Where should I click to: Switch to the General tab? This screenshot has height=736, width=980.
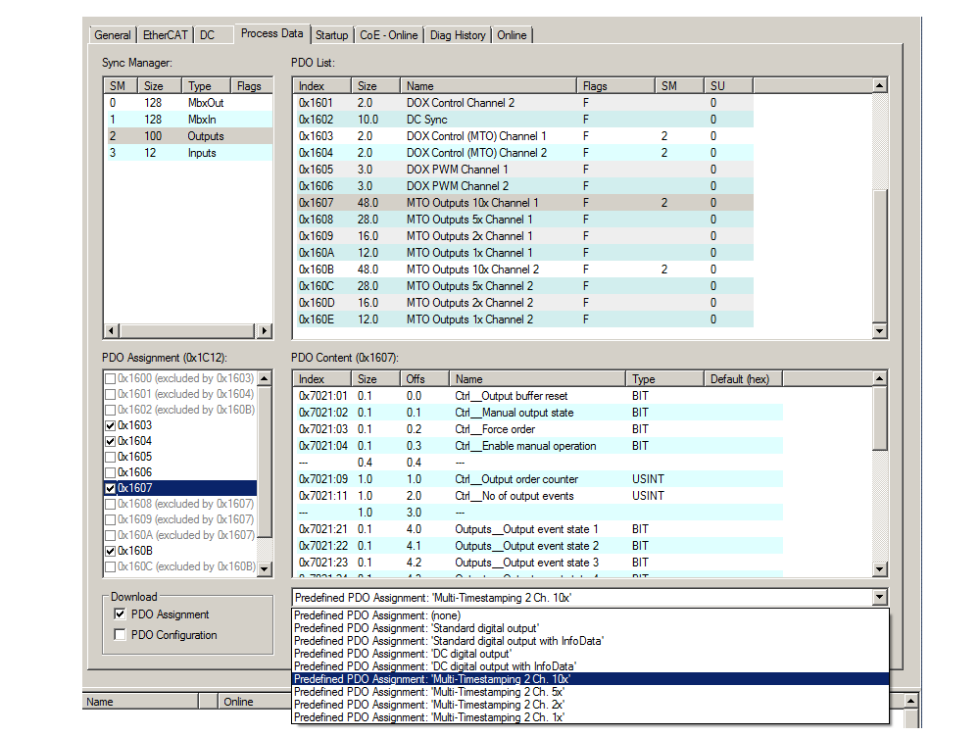(113, 35)
